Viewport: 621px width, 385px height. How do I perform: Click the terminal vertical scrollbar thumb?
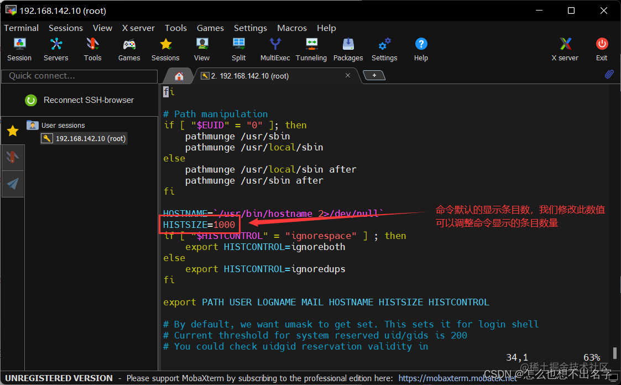click(x=615, y=352)
